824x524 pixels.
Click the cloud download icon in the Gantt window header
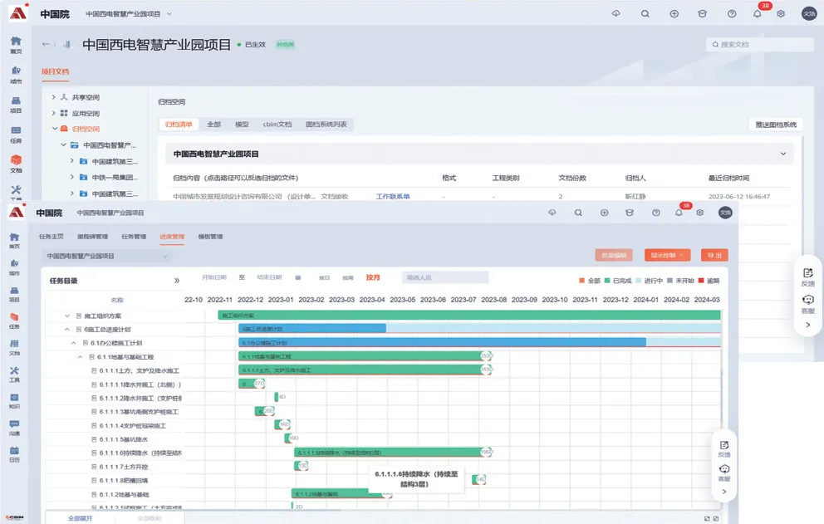click(x=552, y=213)
